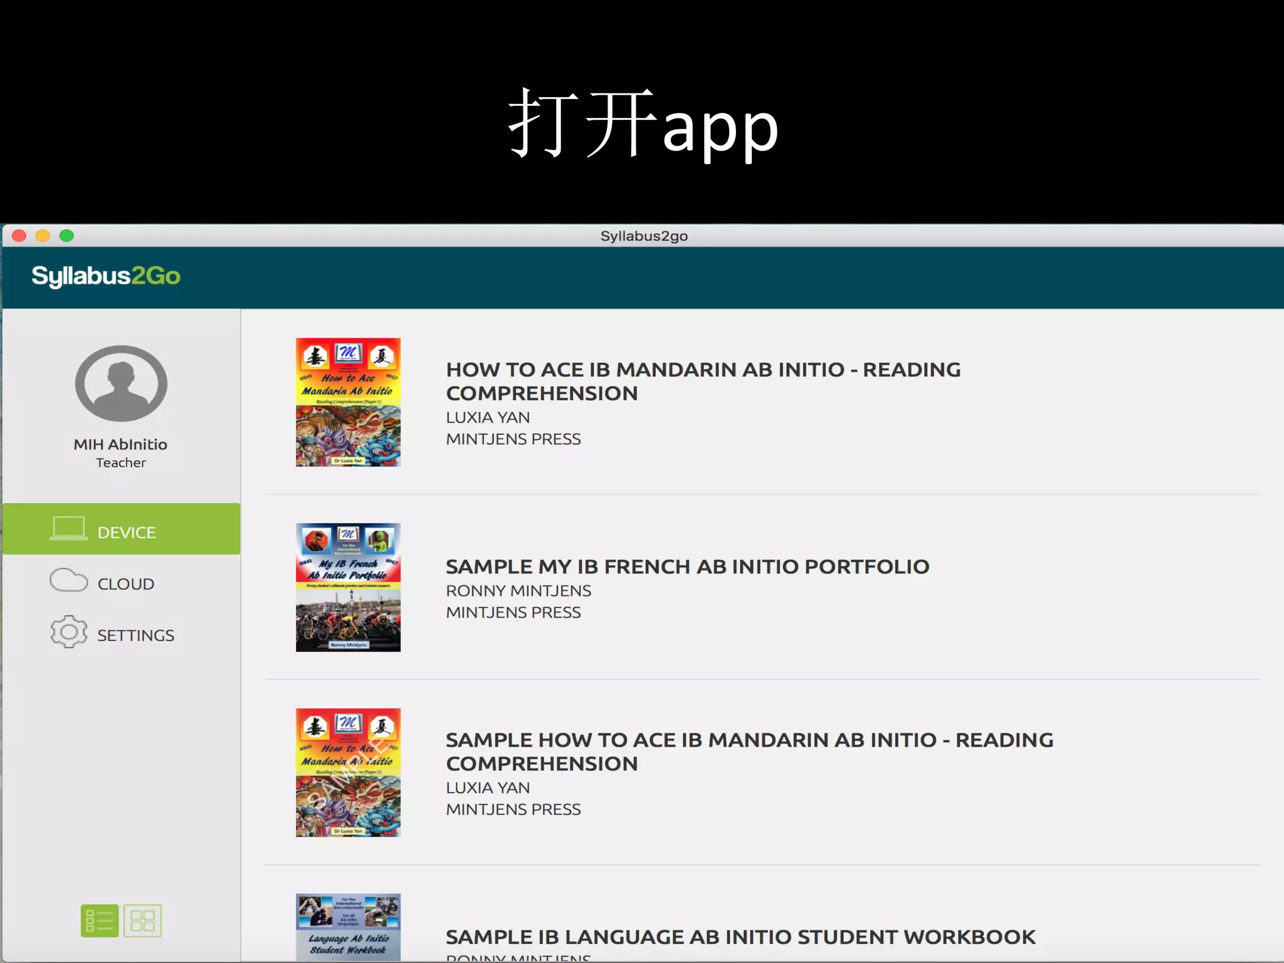Click the Cloud icon in sidebar
The width and height of the screenshot is (1284, 963).
[x=68, y=581]
